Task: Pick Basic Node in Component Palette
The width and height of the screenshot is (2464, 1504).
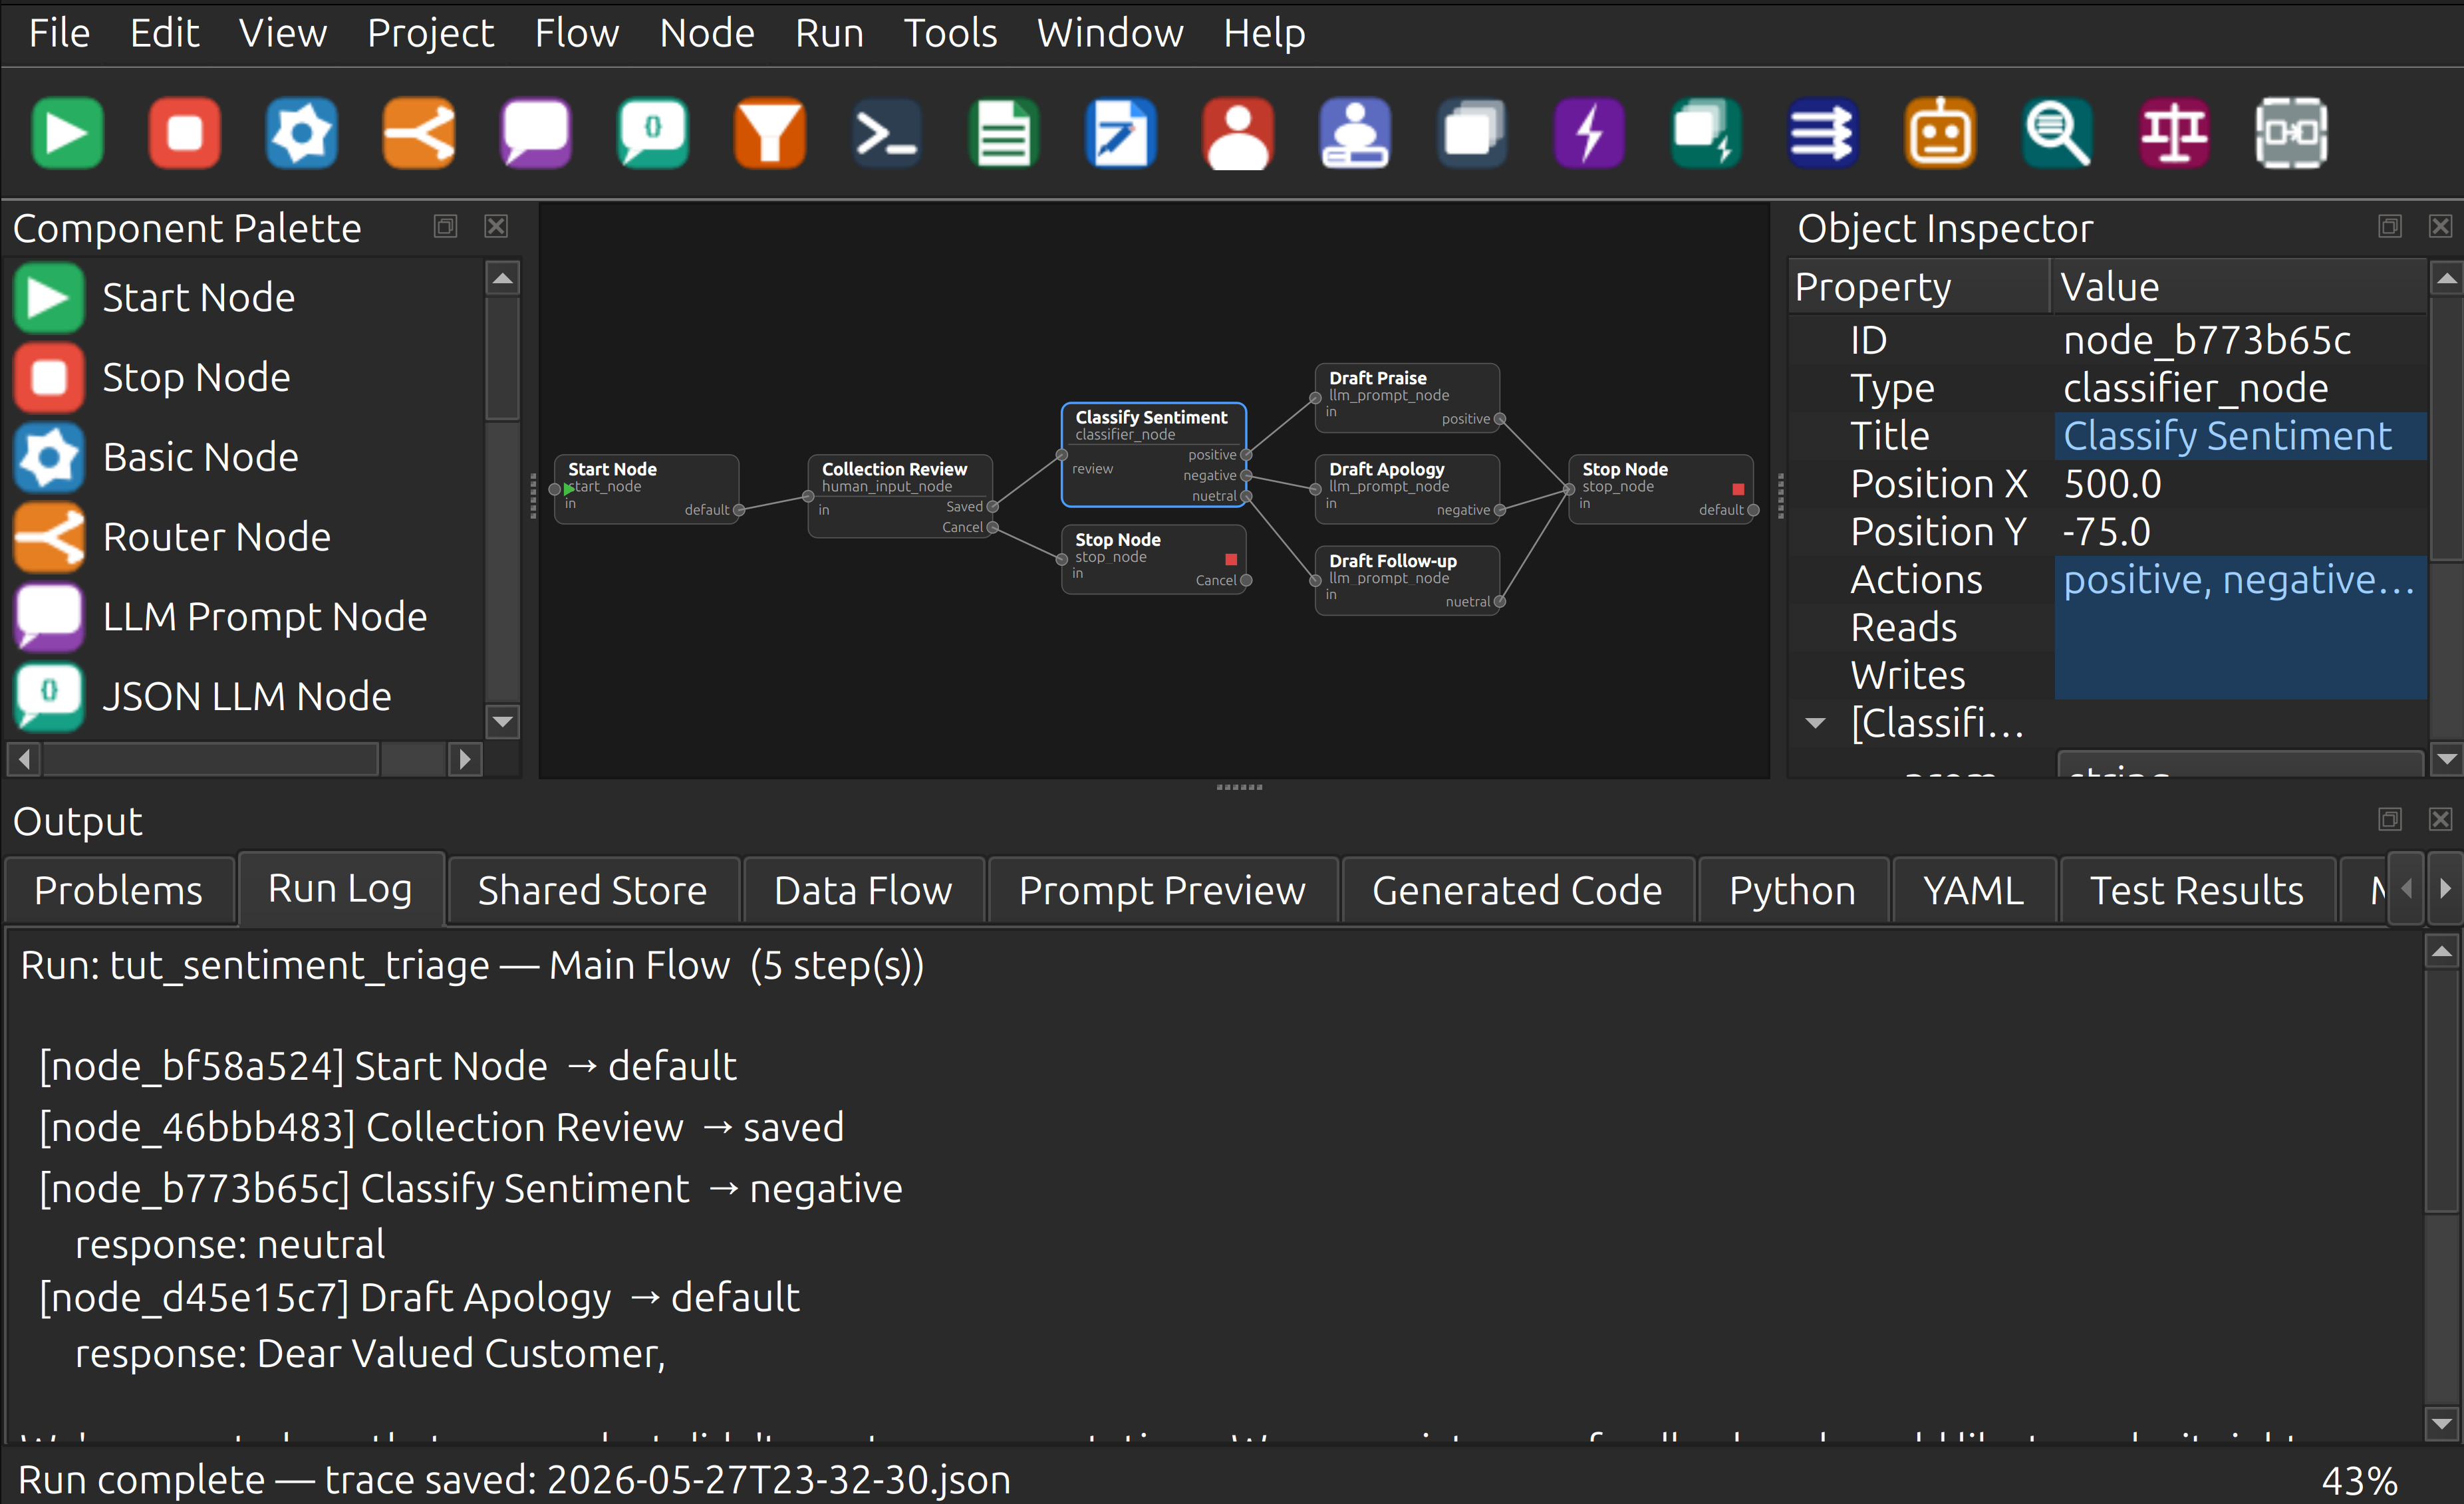Action: [245, 458]
